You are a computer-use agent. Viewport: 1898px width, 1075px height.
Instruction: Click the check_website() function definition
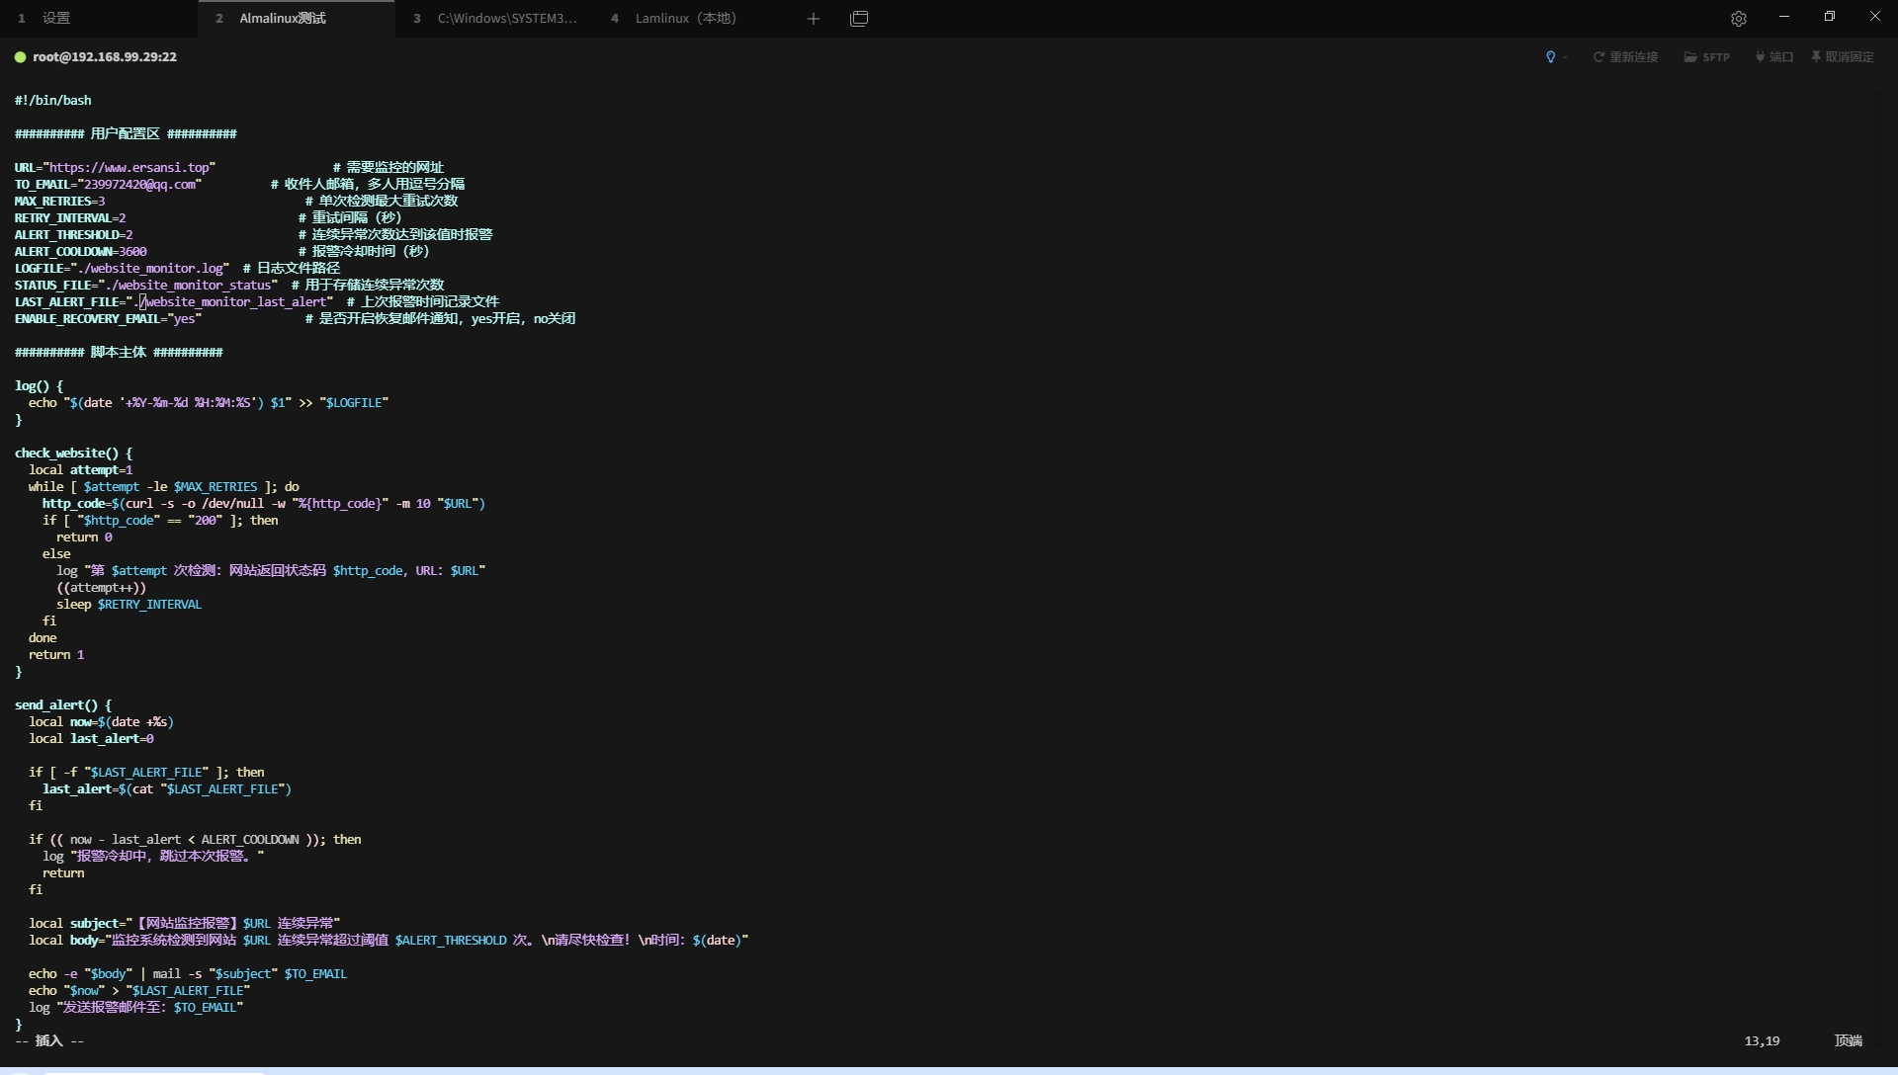click(x=73, y=454)
